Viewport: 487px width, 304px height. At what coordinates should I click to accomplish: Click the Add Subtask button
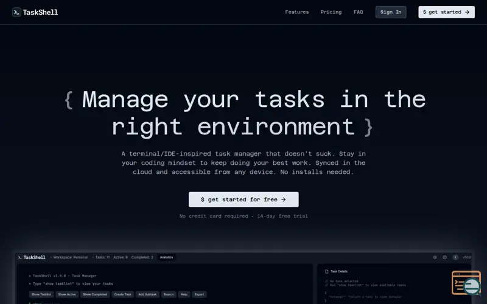(x=147, y=294)
